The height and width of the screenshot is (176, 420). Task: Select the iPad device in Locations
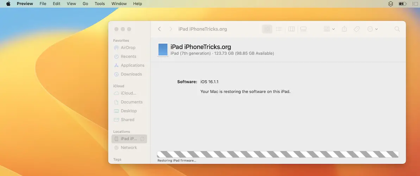[x=128, y=139]
